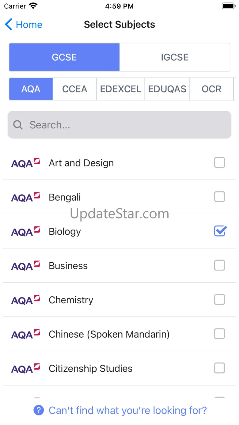Enable the Chemistry subject checkbox

click(219, 300)
